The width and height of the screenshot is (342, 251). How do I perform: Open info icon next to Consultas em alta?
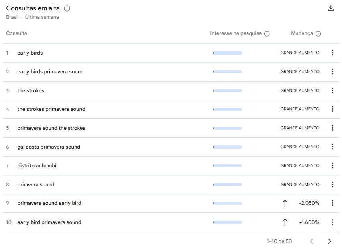(x=67, y=8)
